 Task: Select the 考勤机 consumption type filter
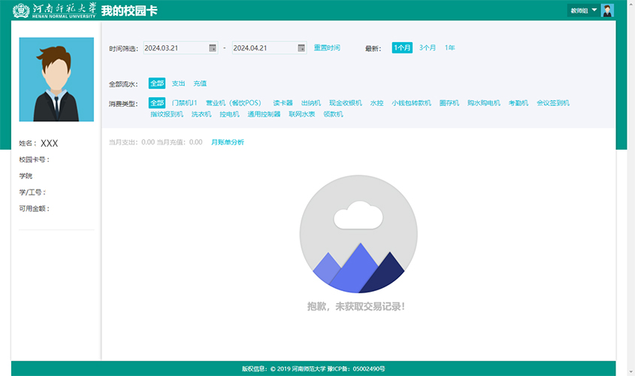(519, 103)
